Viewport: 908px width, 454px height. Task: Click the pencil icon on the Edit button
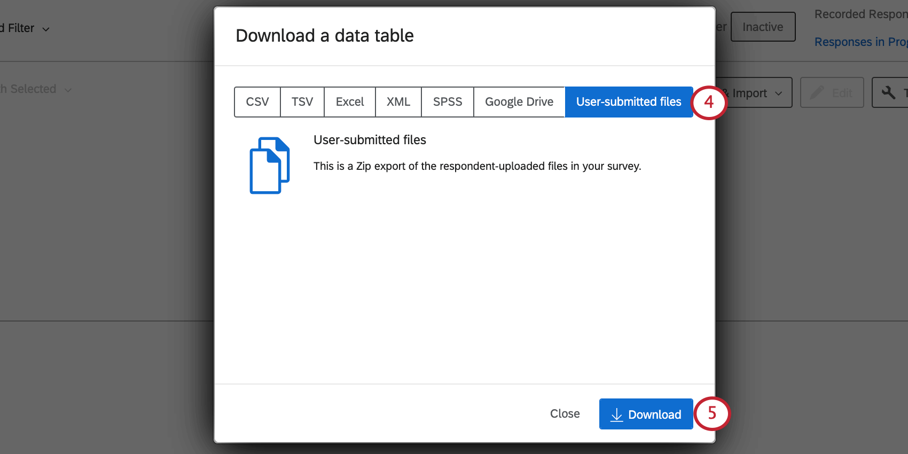click(817, 92)
